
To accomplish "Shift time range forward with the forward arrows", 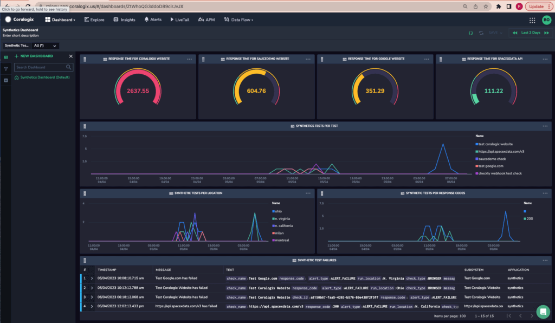I will [546, 33].
